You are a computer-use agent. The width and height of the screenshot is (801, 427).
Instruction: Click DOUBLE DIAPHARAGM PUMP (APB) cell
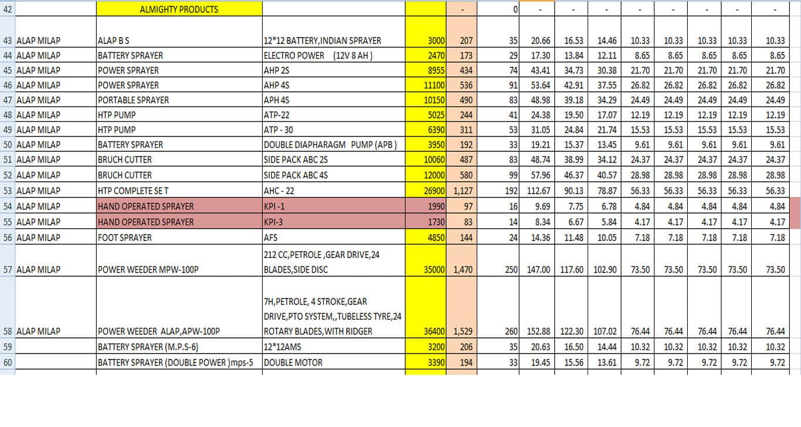334,144
